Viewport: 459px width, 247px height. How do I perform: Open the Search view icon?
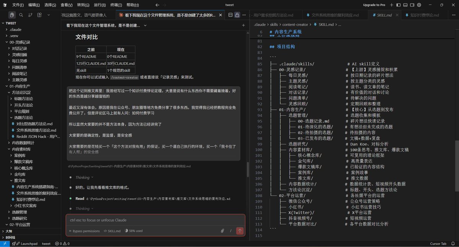point(21,15)
